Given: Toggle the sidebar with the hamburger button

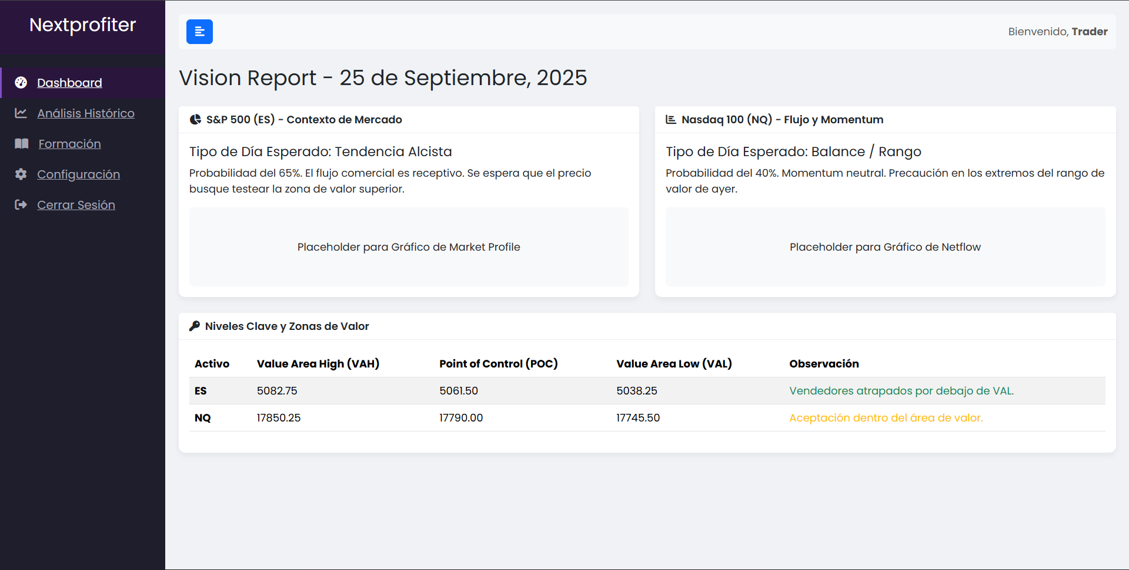Looking at the screenshot, I should (x=199, y=31).
